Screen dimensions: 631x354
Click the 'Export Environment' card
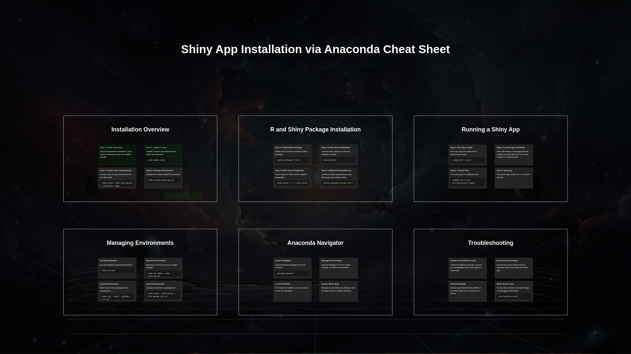pyautogui.click(x=117, y=291)
